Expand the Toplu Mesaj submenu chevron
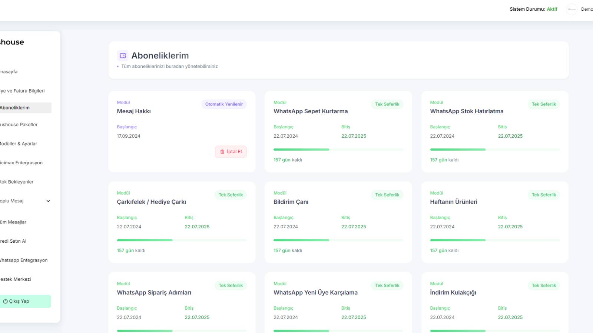 click(48, 201)
